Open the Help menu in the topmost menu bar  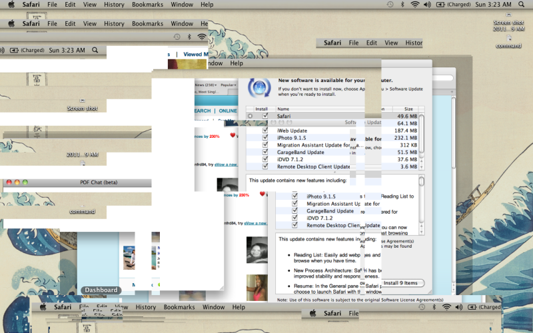click(207, 5)
